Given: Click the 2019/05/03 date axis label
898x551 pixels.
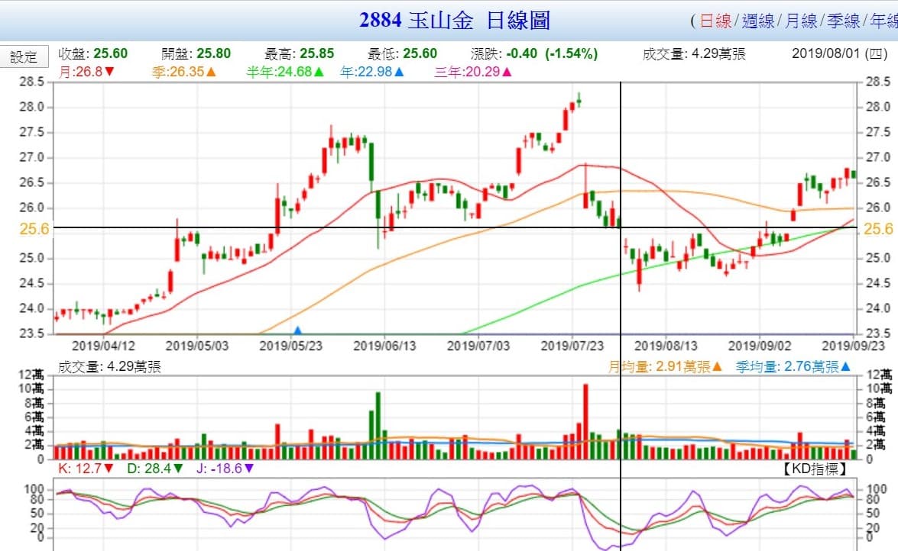Looking at the screenshot, I should click(197, 346).
